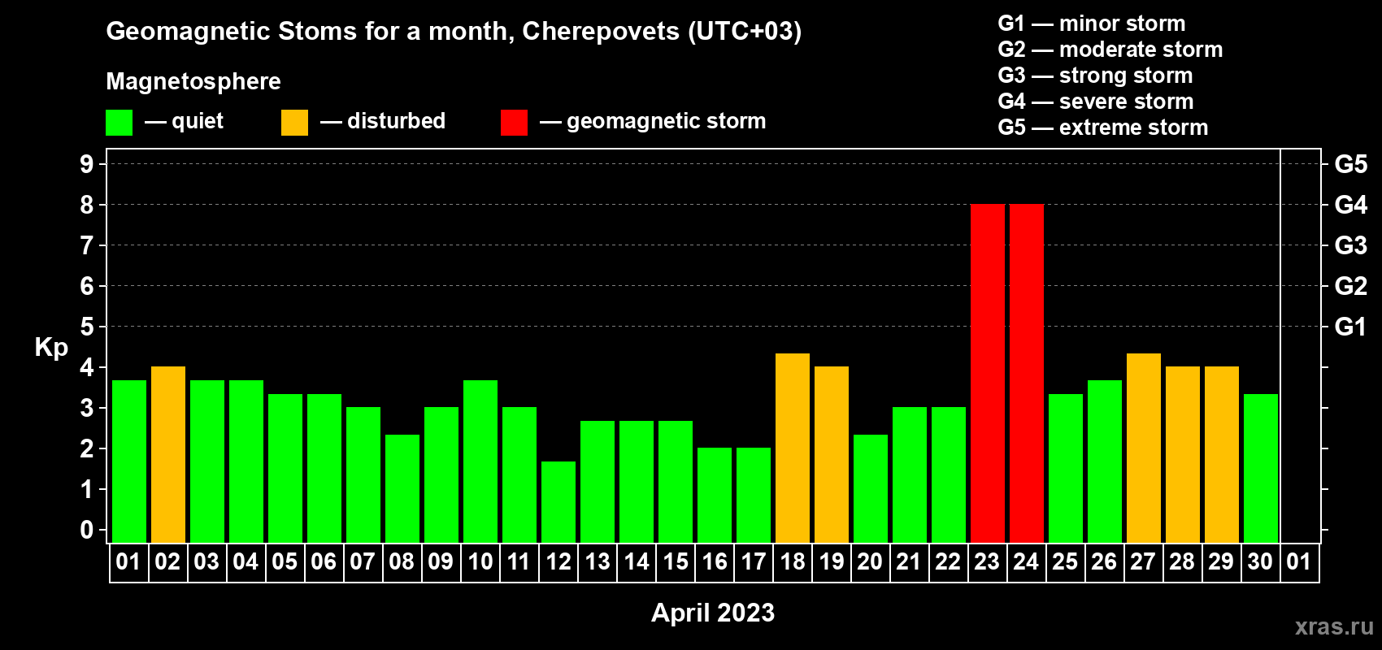This screenshot has height=650, width=1382.
Task: Click the date label 23 on axis
Action: click(987, 562)
